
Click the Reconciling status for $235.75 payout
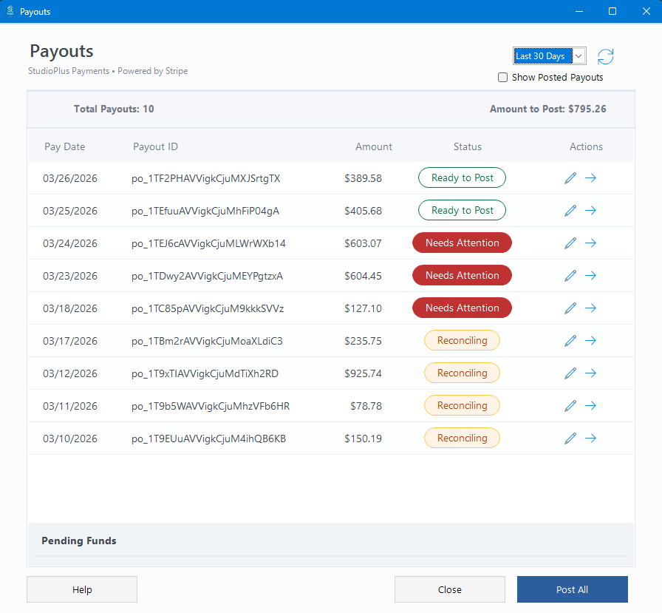click(x=462, y=341)
